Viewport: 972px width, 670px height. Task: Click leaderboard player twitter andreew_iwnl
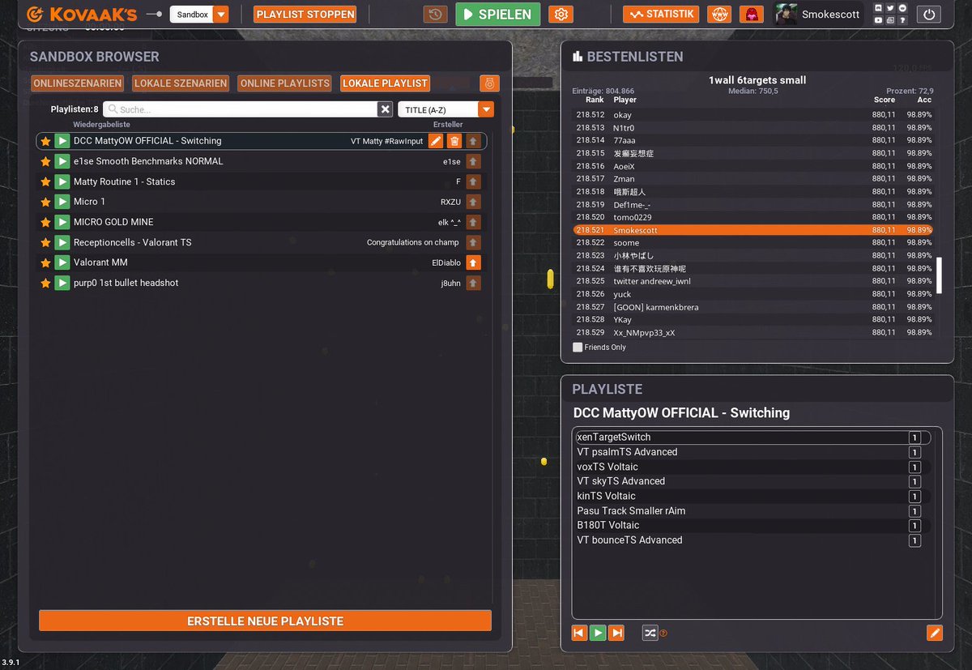651,281
